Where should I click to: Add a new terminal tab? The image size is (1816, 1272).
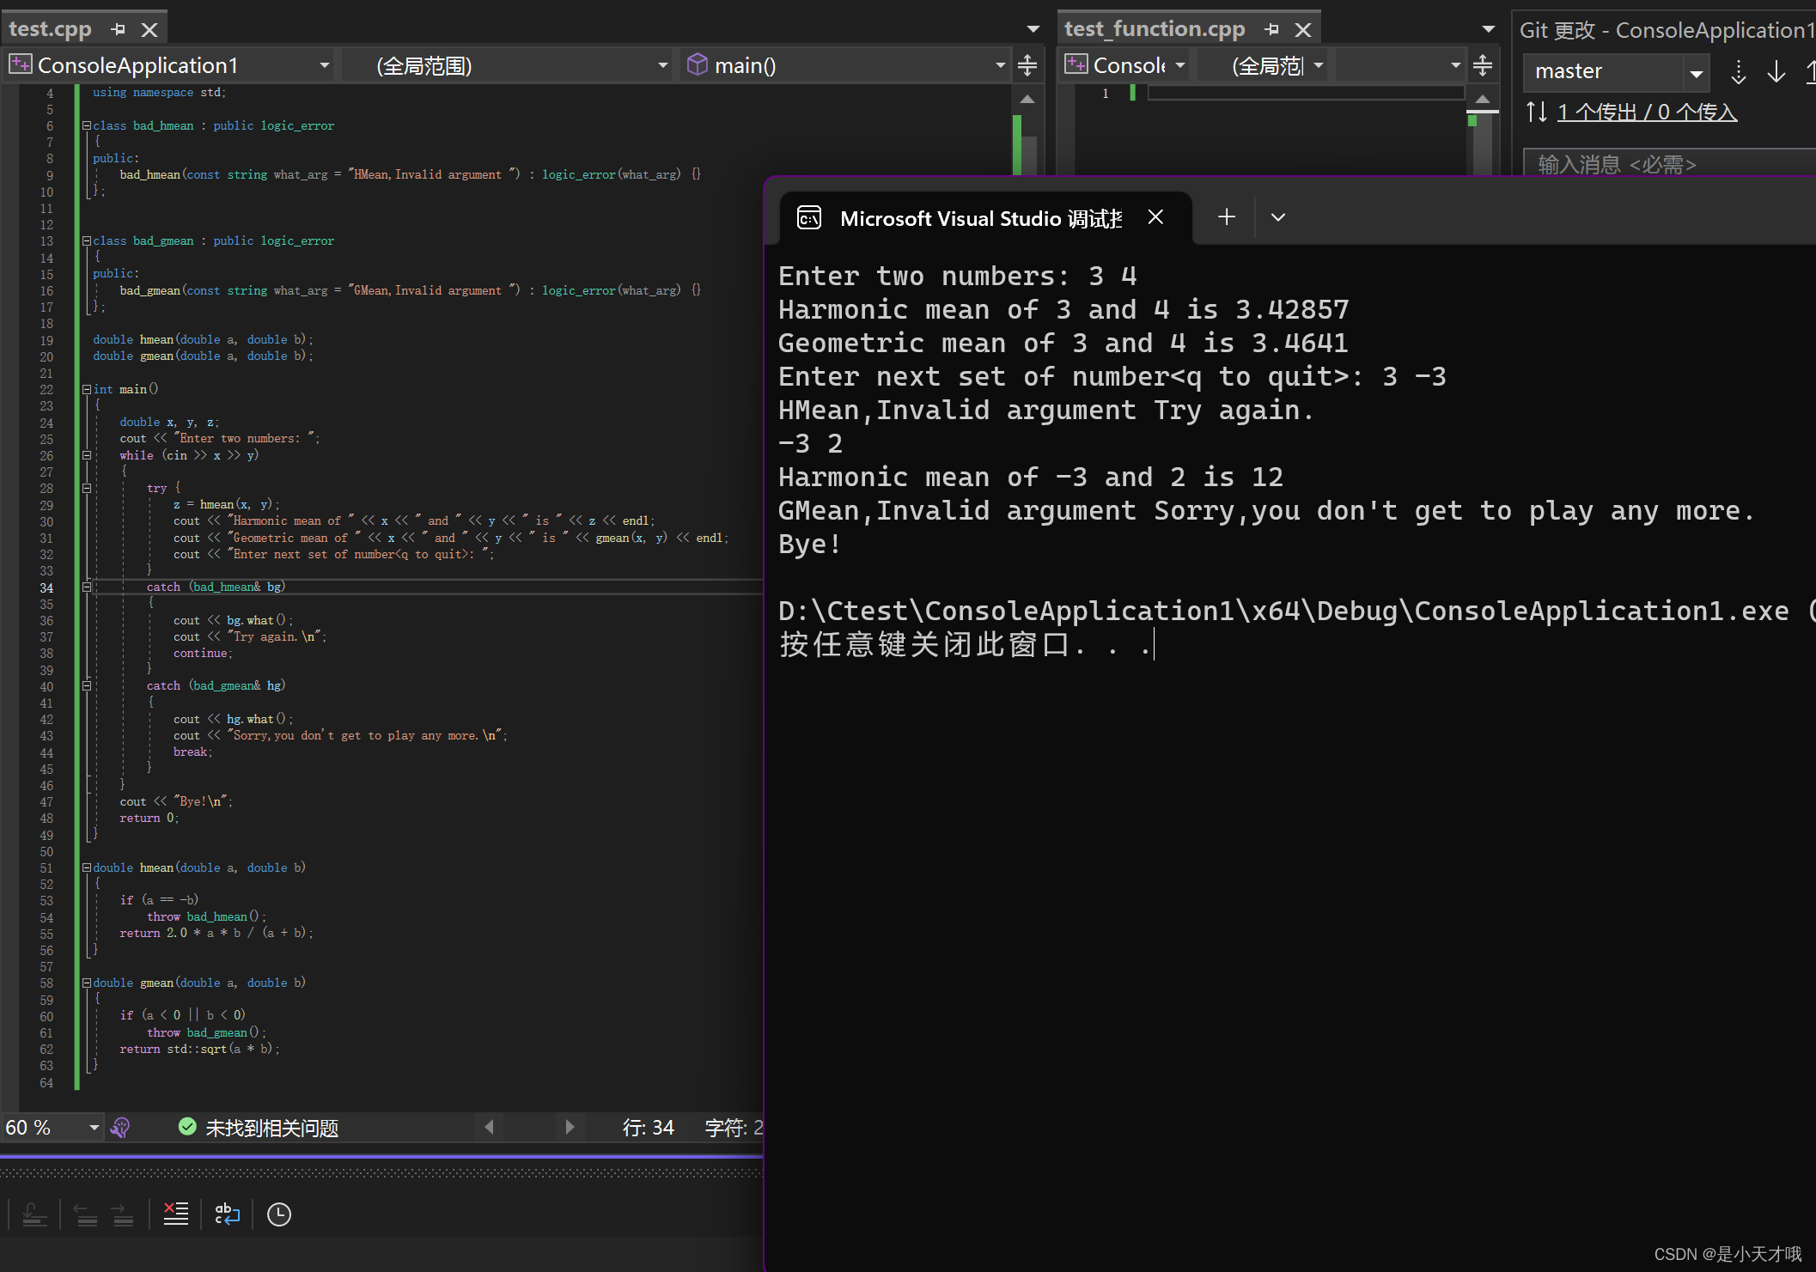tap(1227, 217)
